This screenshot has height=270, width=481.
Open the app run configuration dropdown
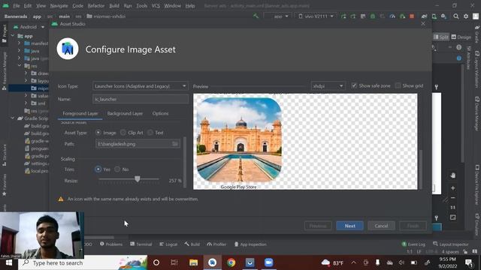click(x=277, y=16)
